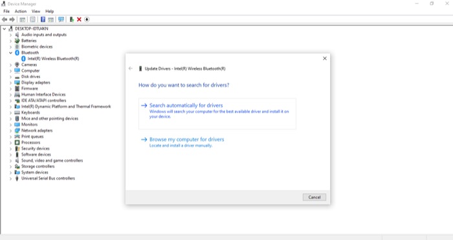This screenshot has height=240, width=453.
Task: Expand the Disk drives category
Action: tap(11, 76)
